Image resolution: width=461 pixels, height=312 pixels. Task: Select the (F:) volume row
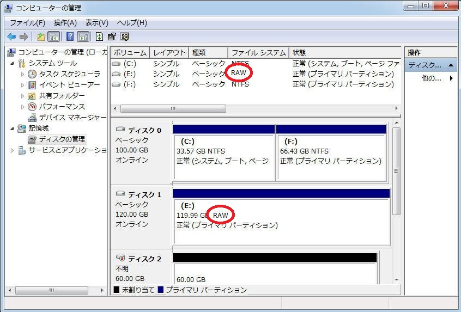tap(256, 84)
